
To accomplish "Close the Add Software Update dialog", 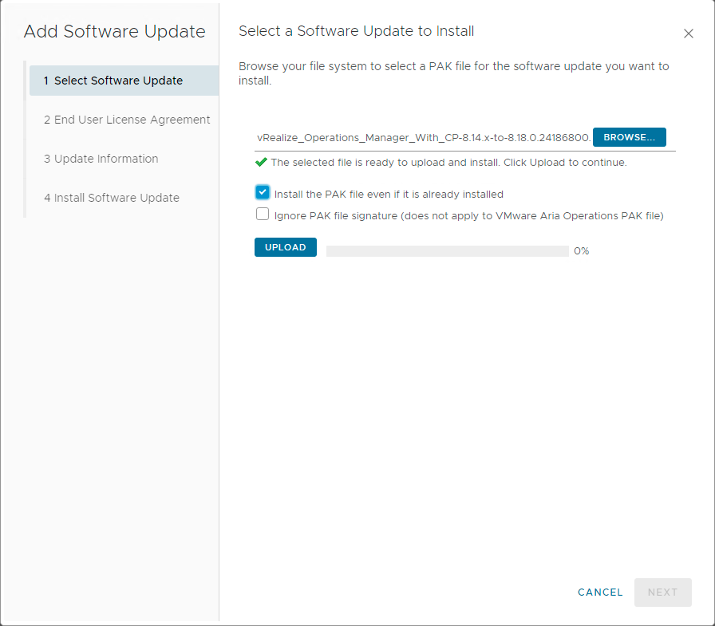I will pos(688,33).
